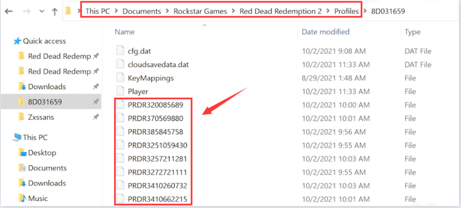The width and height of the screenshot is (461, 208).
Task: Select file PRDR3257211281
Action: click(157, 159)
